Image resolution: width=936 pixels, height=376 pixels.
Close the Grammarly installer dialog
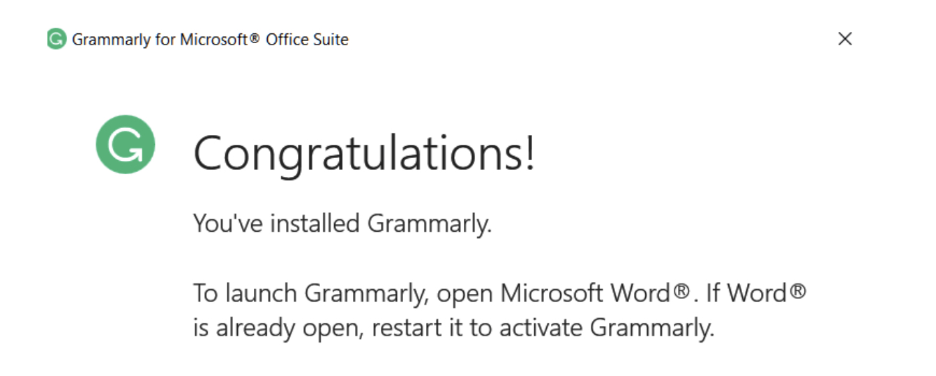pyautogui.click(x=845, y=39)
